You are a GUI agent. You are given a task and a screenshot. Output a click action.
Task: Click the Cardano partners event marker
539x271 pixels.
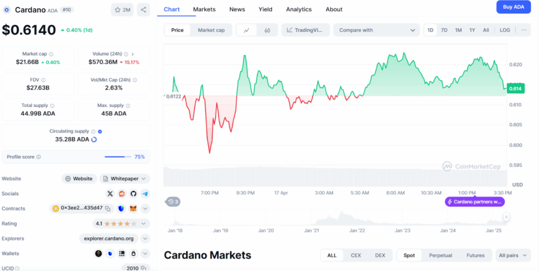click(474, 202)
